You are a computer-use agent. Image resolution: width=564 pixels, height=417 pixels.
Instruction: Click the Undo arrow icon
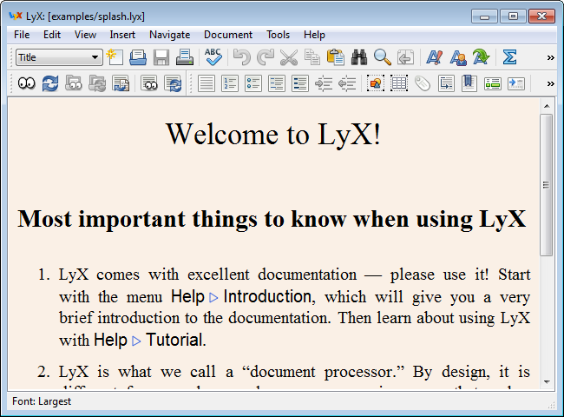click(242, 57)
